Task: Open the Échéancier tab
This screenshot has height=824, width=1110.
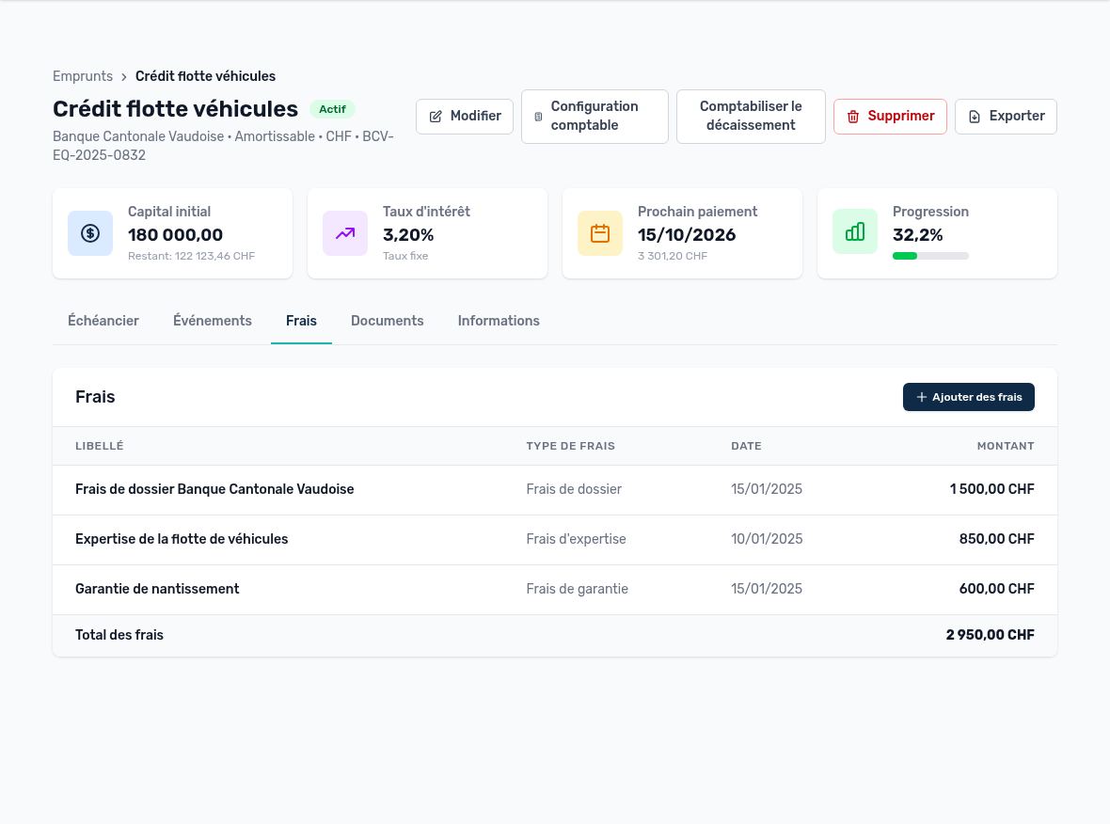Action: (103, 321)
